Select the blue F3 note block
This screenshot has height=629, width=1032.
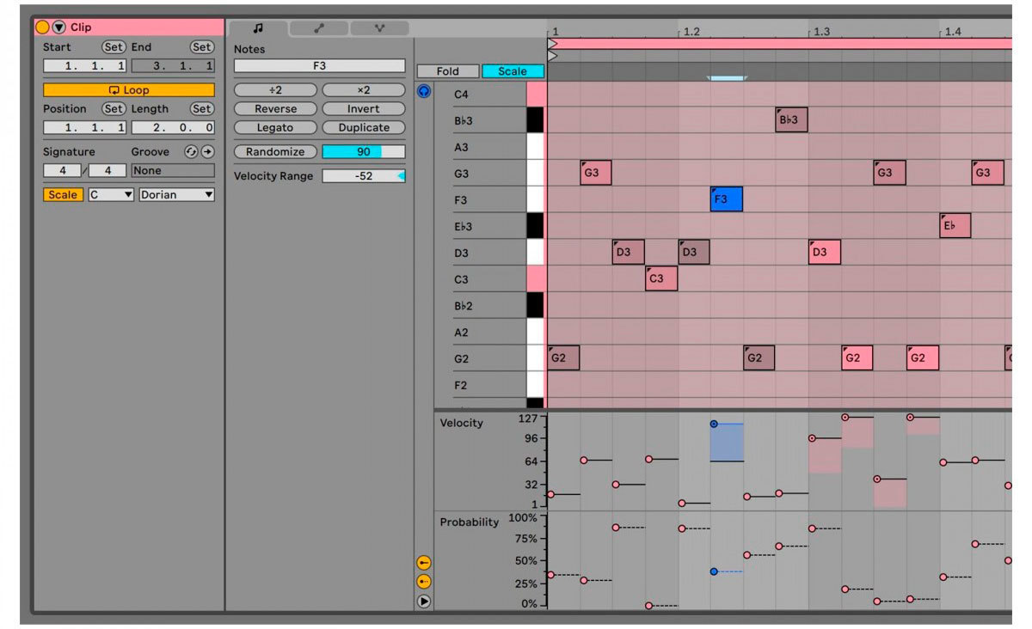click(726, 199)
